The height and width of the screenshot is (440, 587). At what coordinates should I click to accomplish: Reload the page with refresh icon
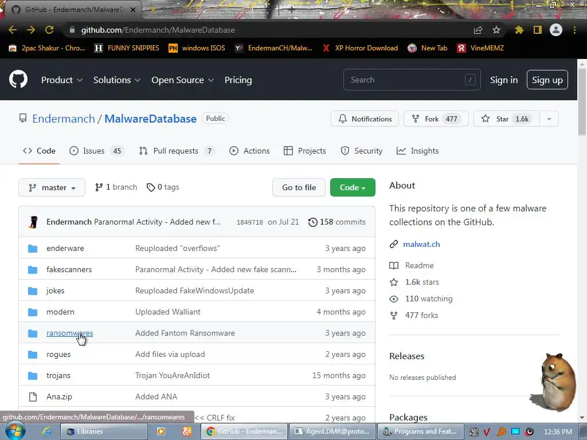(49, 30)
